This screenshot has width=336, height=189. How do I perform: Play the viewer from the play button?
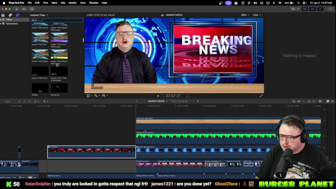click(x=158, y=96)
